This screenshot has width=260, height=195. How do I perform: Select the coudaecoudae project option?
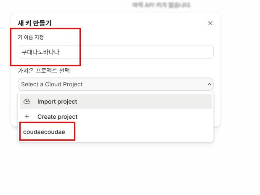click(44, 132)
